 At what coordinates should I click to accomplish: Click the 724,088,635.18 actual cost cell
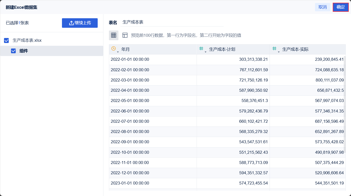(x=308, y=70)
